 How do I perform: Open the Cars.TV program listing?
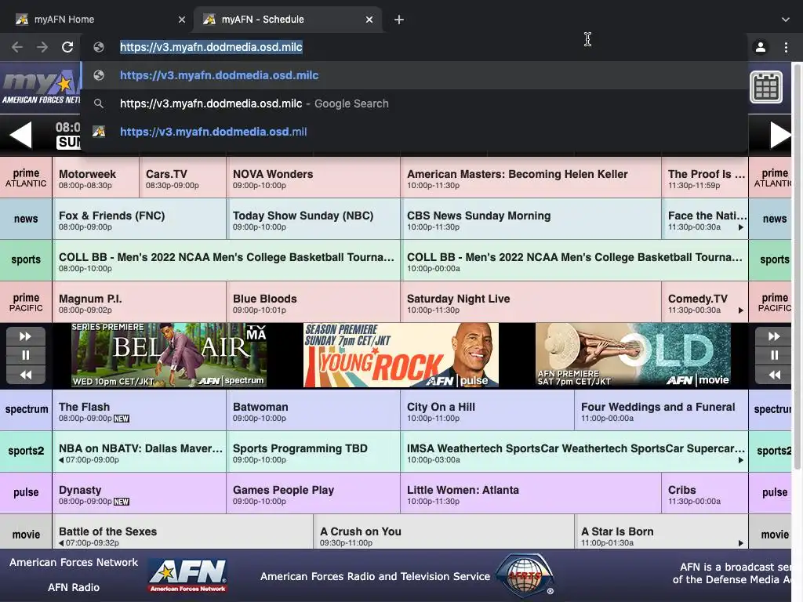(x=183, y=178)
